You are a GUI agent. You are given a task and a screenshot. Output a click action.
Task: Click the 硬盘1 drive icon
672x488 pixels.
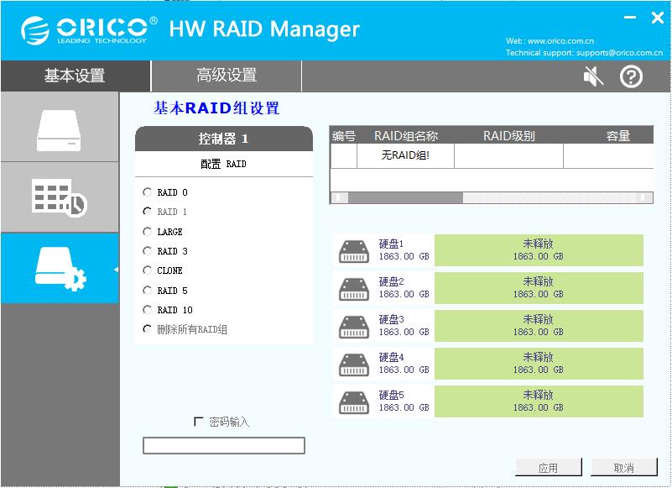pyautogui.click(x=354, y=251)
